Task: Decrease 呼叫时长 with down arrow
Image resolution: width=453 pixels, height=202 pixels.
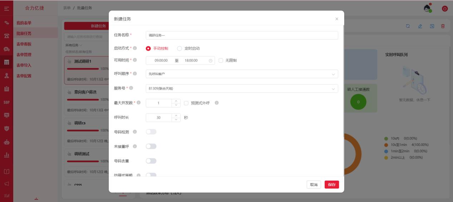Action: tap(176, 120)
